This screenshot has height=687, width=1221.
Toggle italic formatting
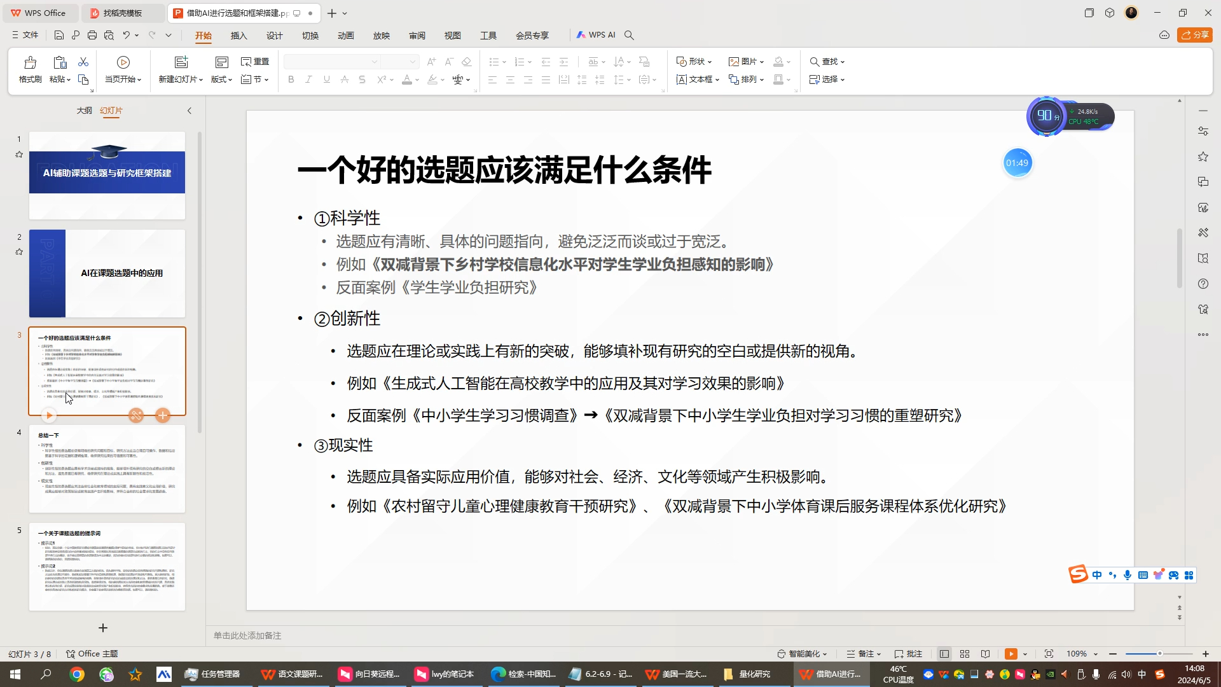point(308,80)
